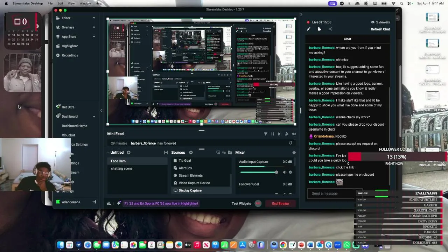Click the Mini Feed volume speaker icon

click(294, 134)
